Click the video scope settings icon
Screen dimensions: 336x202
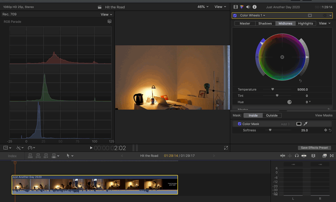coord(109,21)
